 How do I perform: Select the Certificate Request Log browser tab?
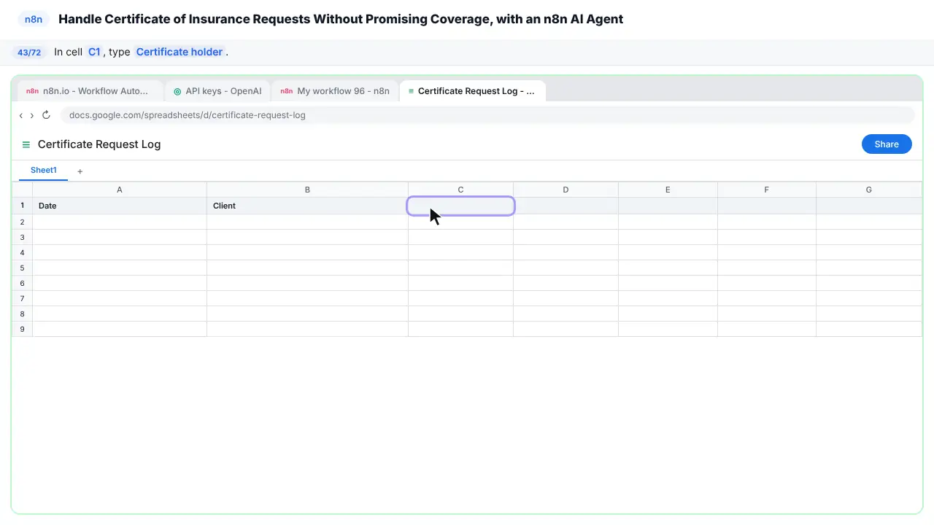473,91
